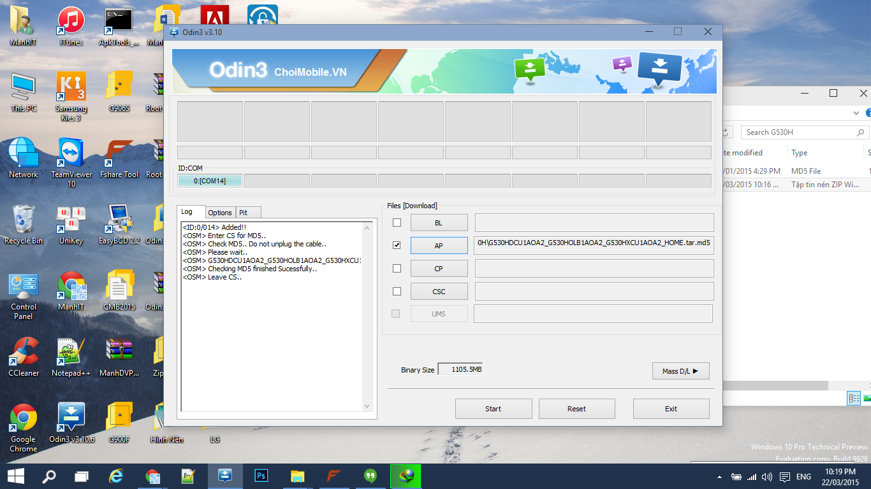Open Internet Explorer from taskbar

click(x=115, y=476)
